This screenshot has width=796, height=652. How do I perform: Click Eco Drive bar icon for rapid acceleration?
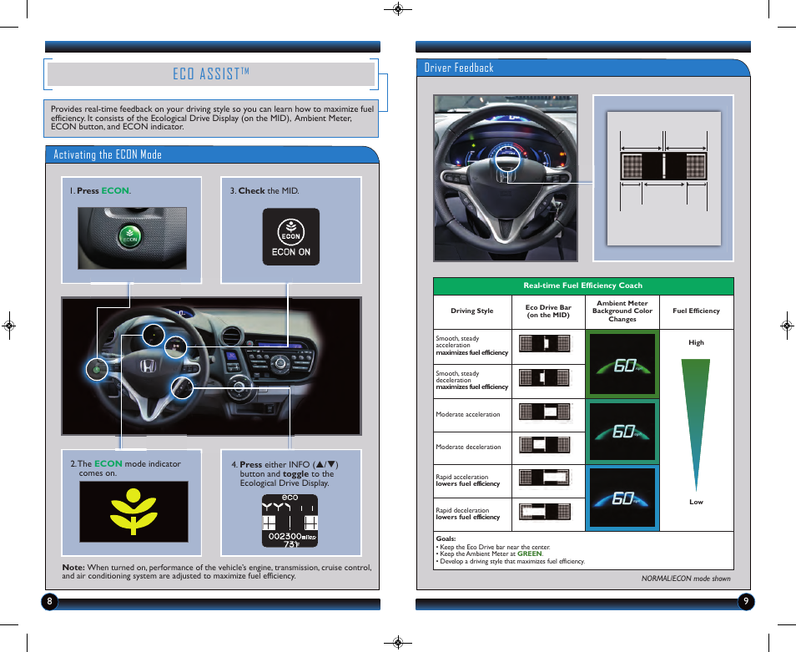[x=544, y=478]
